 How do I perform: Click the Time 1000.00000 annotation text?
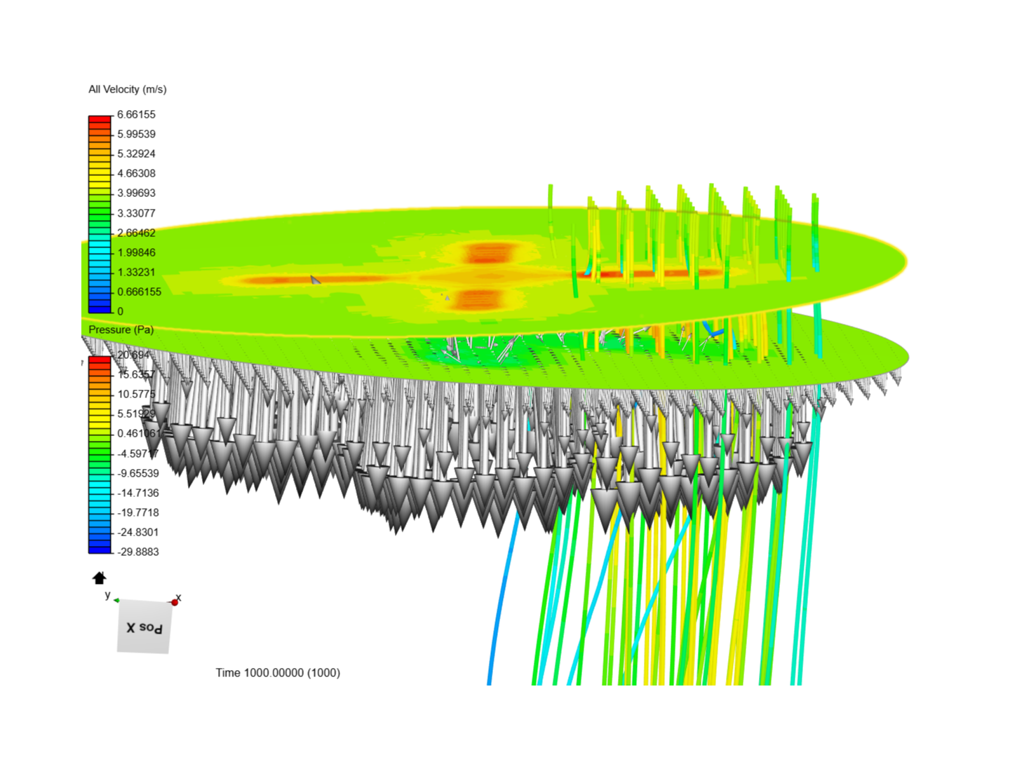point(278,672)
